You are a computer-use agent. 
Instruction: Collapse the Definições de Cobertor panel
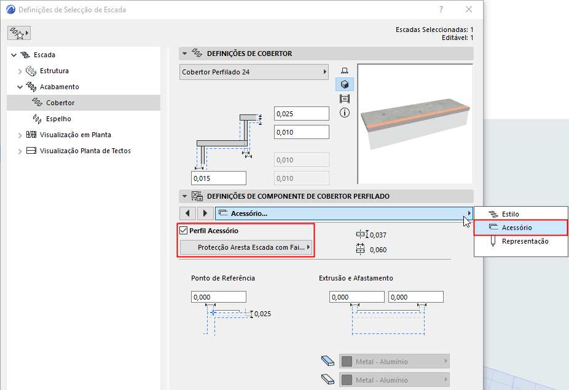185,54
